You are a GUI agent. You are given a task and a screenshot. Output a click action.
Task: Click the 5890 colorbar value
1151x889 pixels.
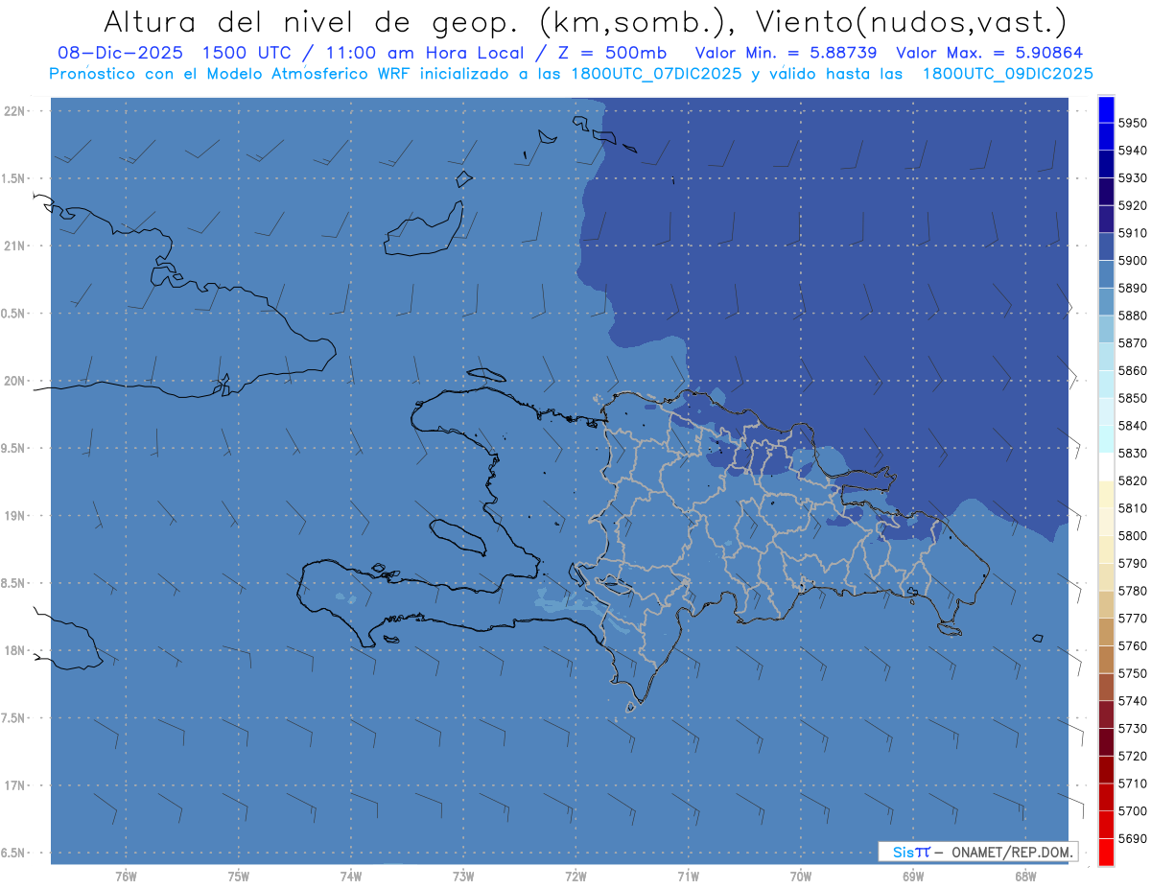click(1132, 288)
